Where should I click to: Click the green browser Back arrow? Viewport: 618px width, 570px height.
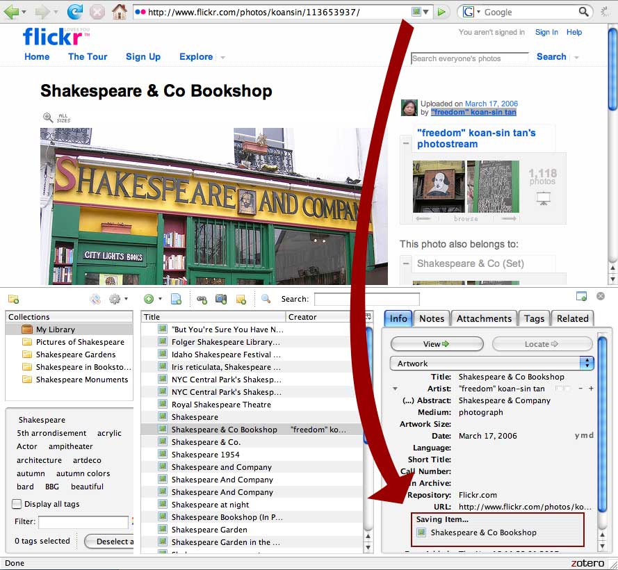point(11,12)
